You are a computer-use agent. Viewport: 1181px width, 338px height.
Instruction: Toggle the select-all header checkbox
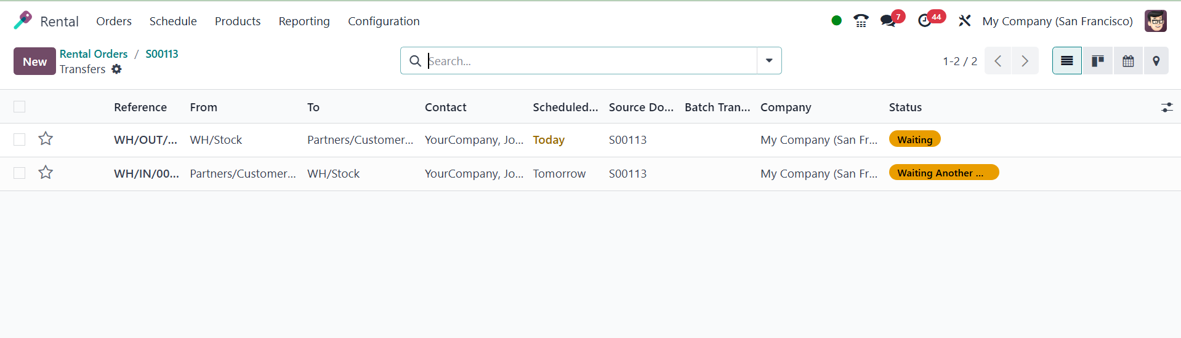pyautogui.click(x=20, y=107)
